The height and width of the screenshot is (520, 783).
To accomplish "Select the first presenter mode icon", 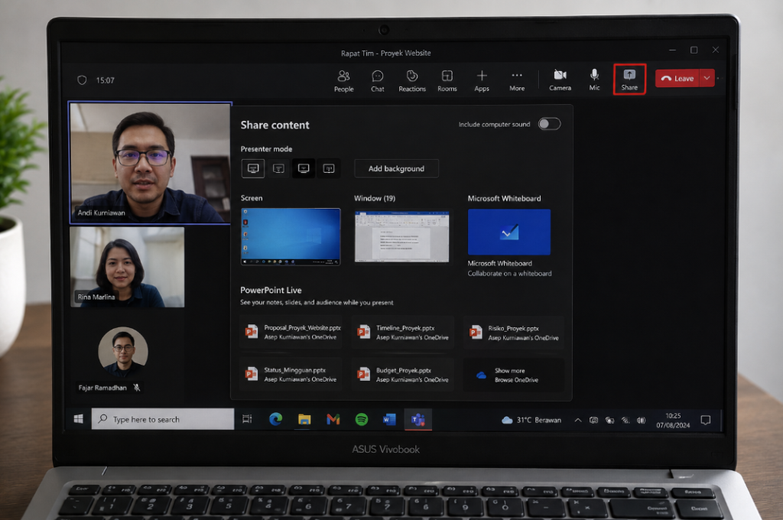I will pos(253,168).
